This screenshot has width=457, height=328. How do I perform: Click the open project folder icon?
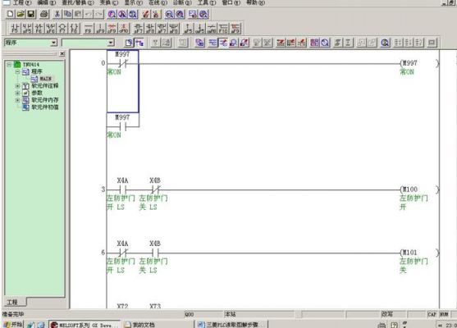(21, 14)
